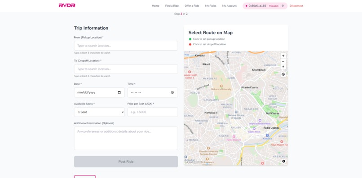The image size is (362, 178).
Task: Click the stadium marker on map
Action: 234,137
